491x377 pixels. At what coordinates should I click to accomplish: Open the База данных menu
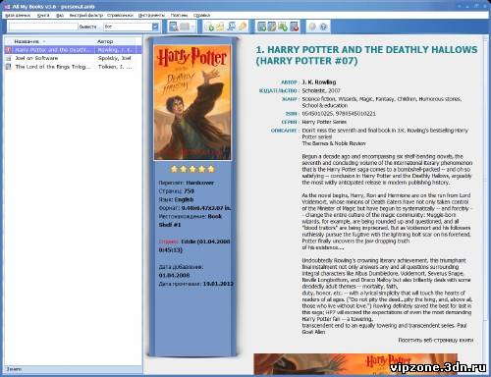coord(18,15)
